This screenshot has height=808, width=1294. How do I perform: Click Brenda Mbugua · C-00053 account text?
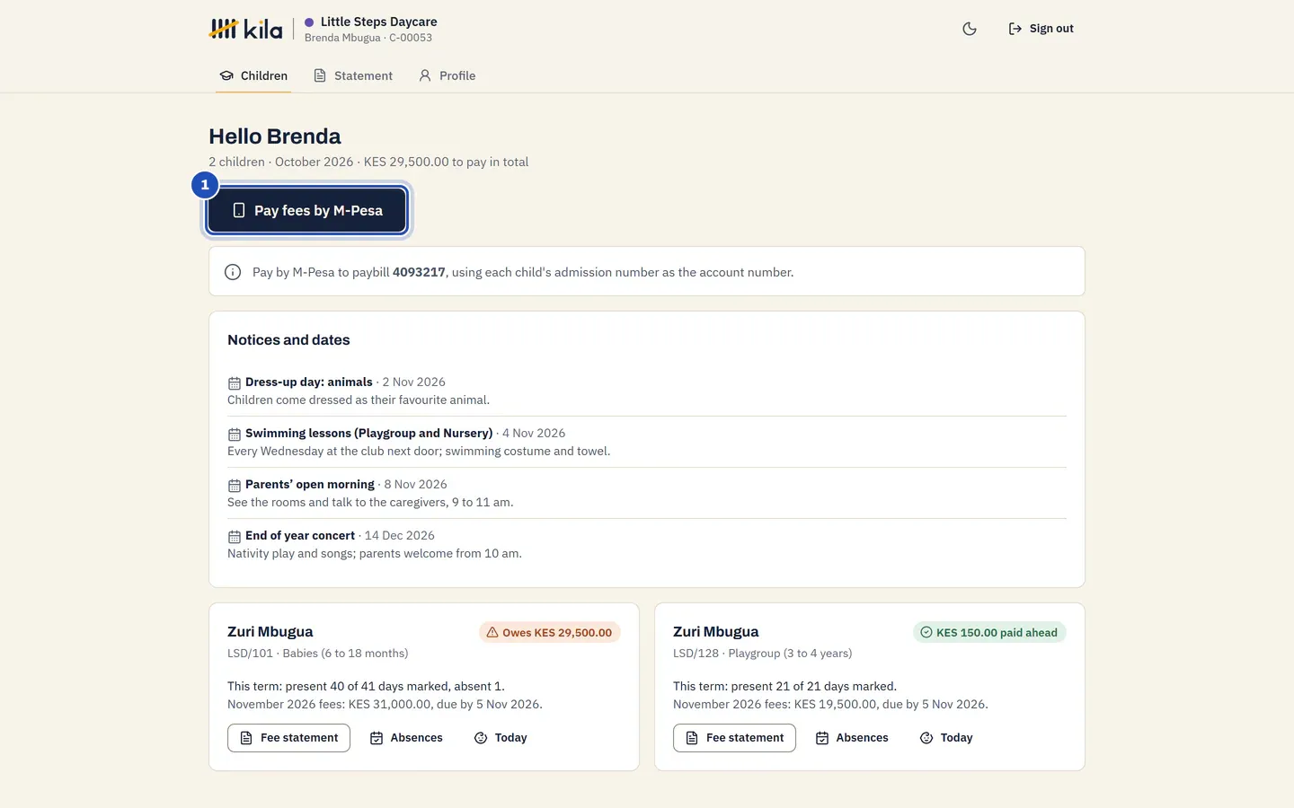point(368,38)
